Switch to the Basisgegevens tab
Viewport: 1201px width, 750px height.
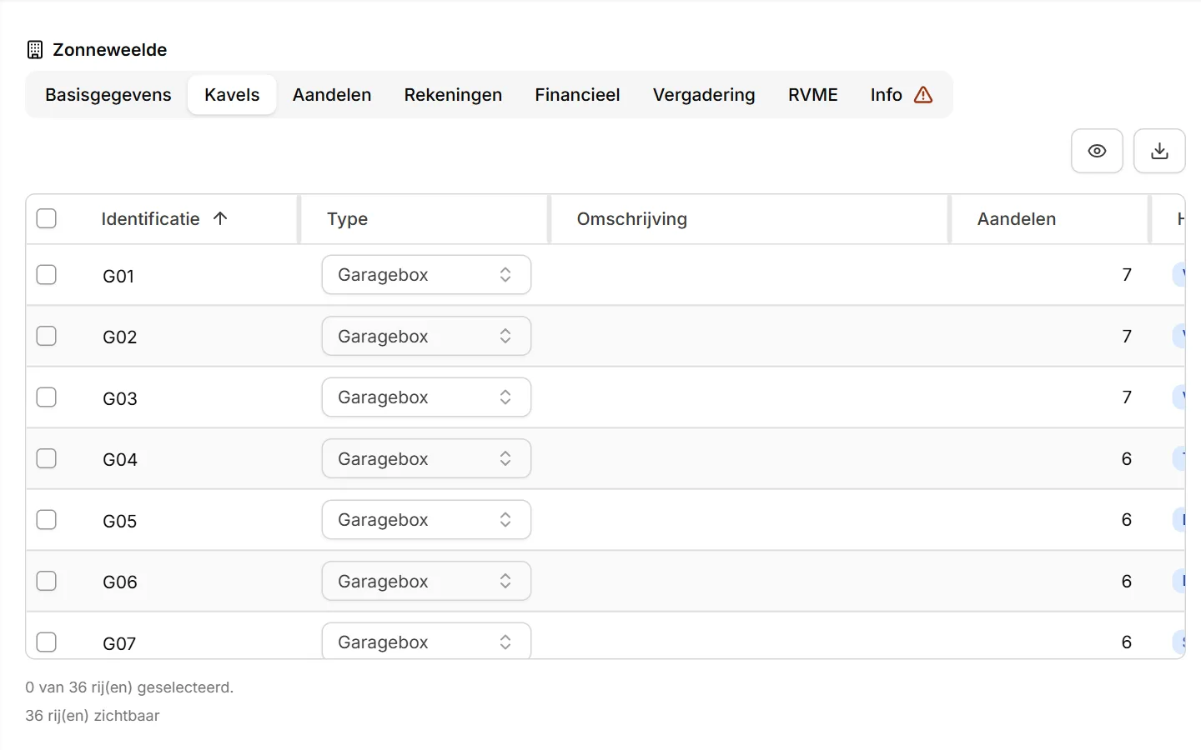click(x=108, y=95)
